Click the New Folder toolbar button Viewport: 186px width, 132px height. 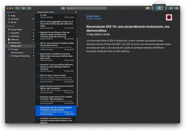(23, 8)
